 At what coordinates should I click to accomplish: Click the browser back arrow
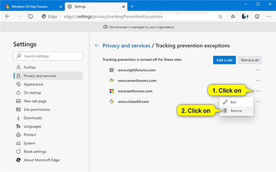click(x=7, y=17)
